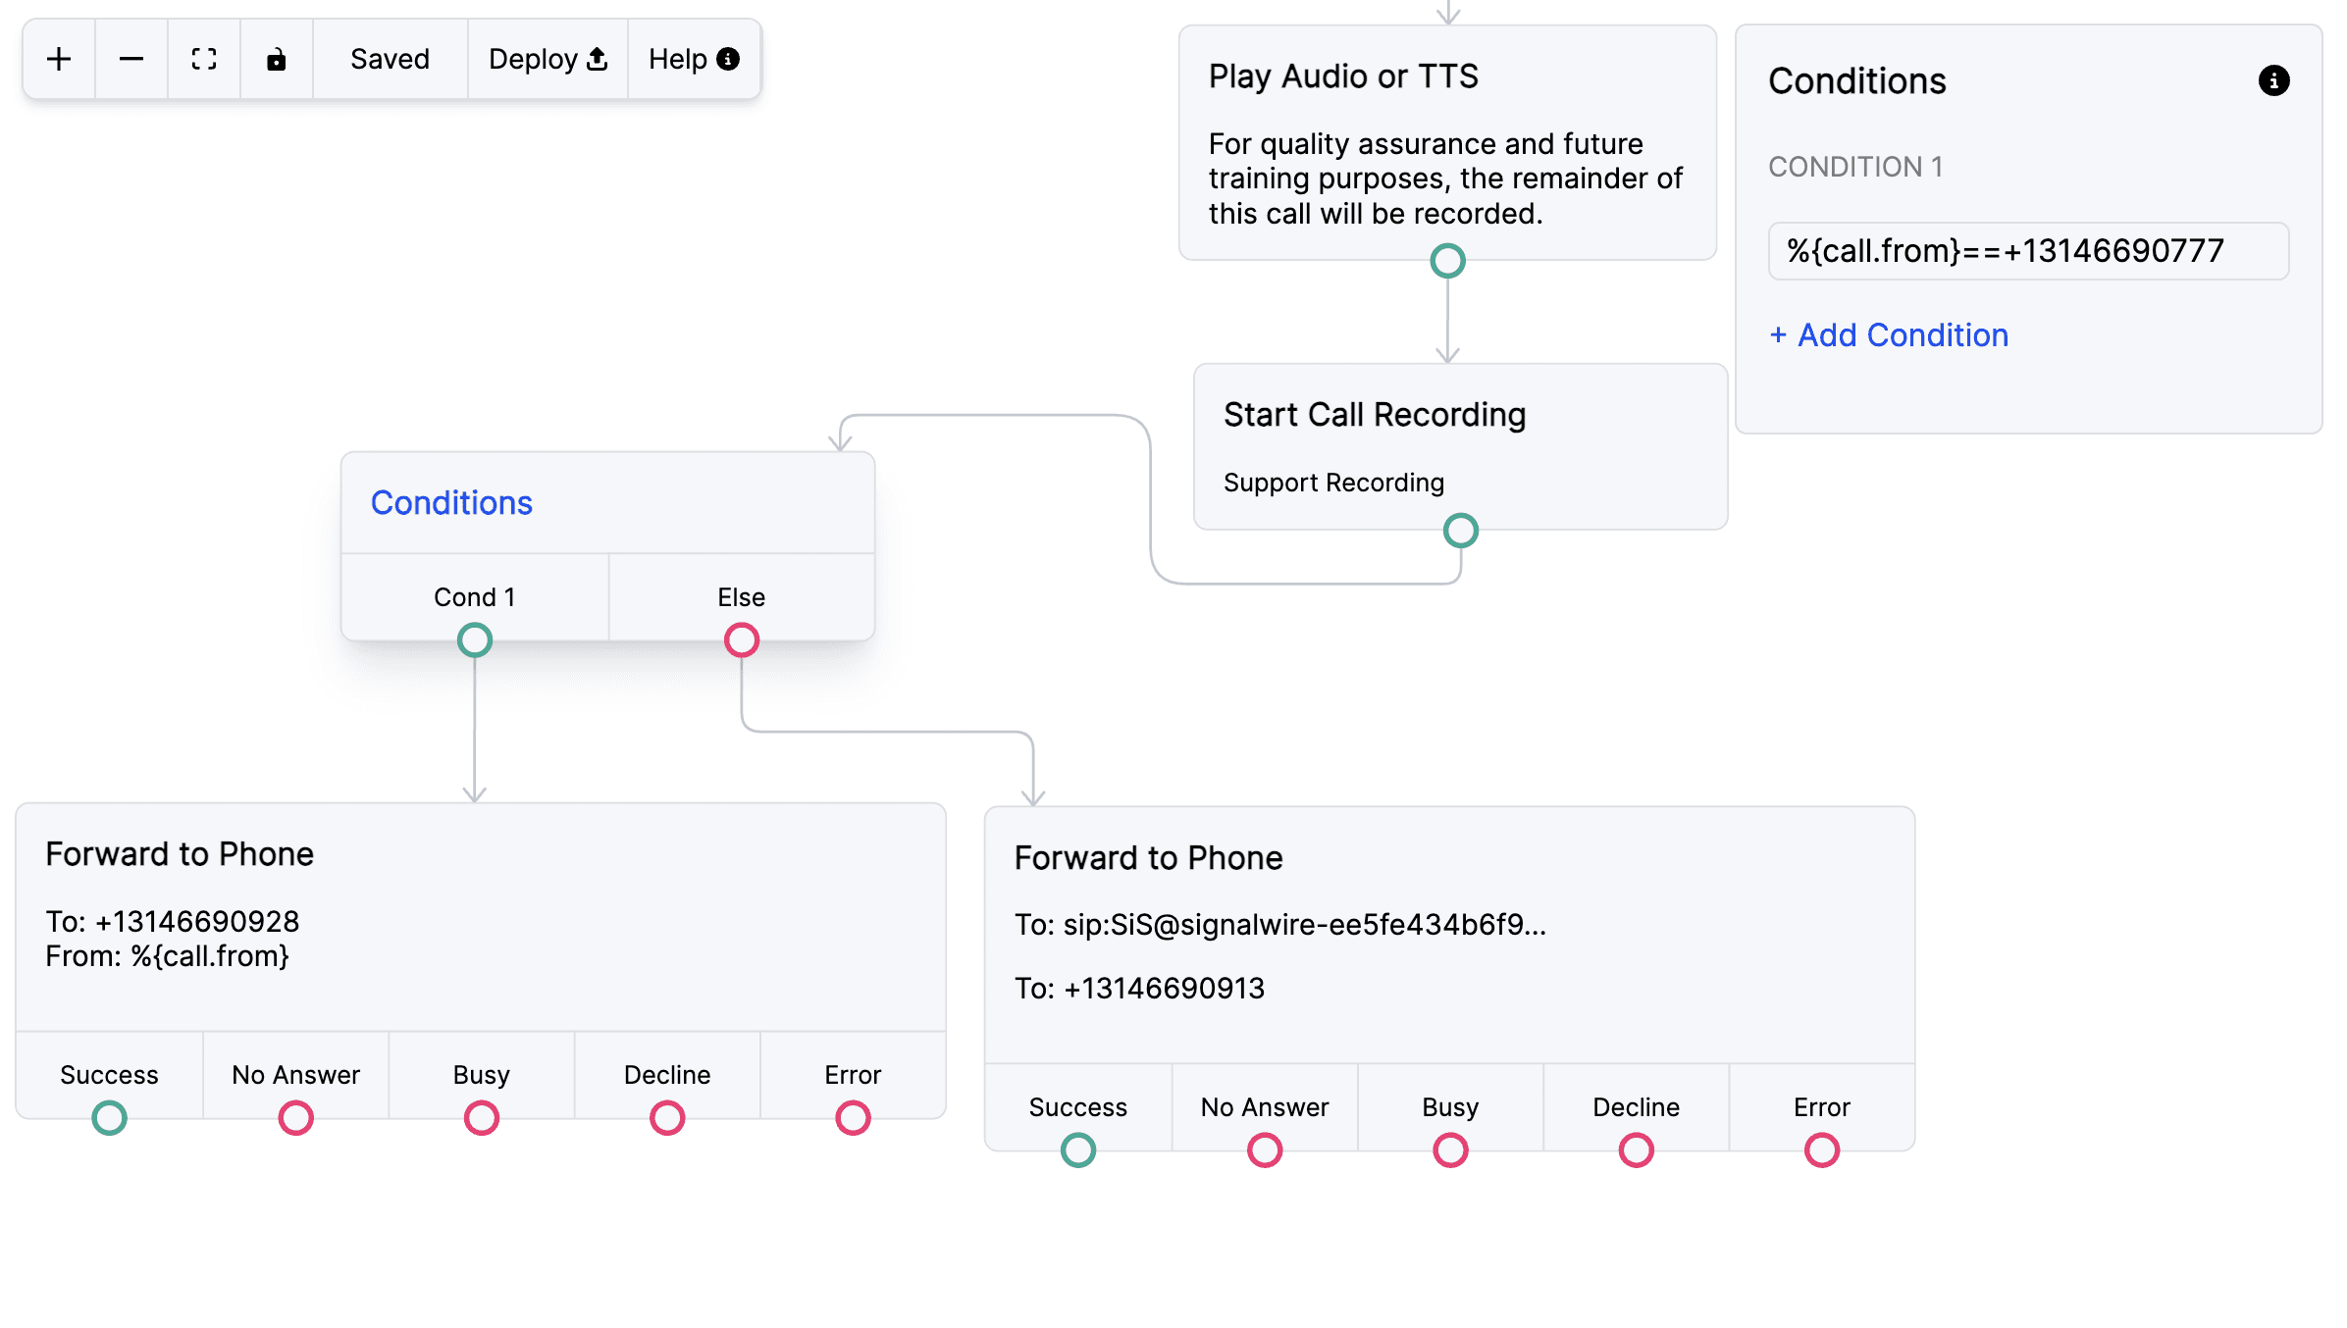The image size is (2347, 1328).
Task: Select the Start Call Recording node
Action: pyautogui.click(x=1460, y=447)
